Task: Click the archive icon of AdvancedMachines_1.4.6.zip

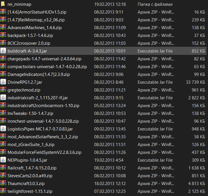Action: point(3,27)
